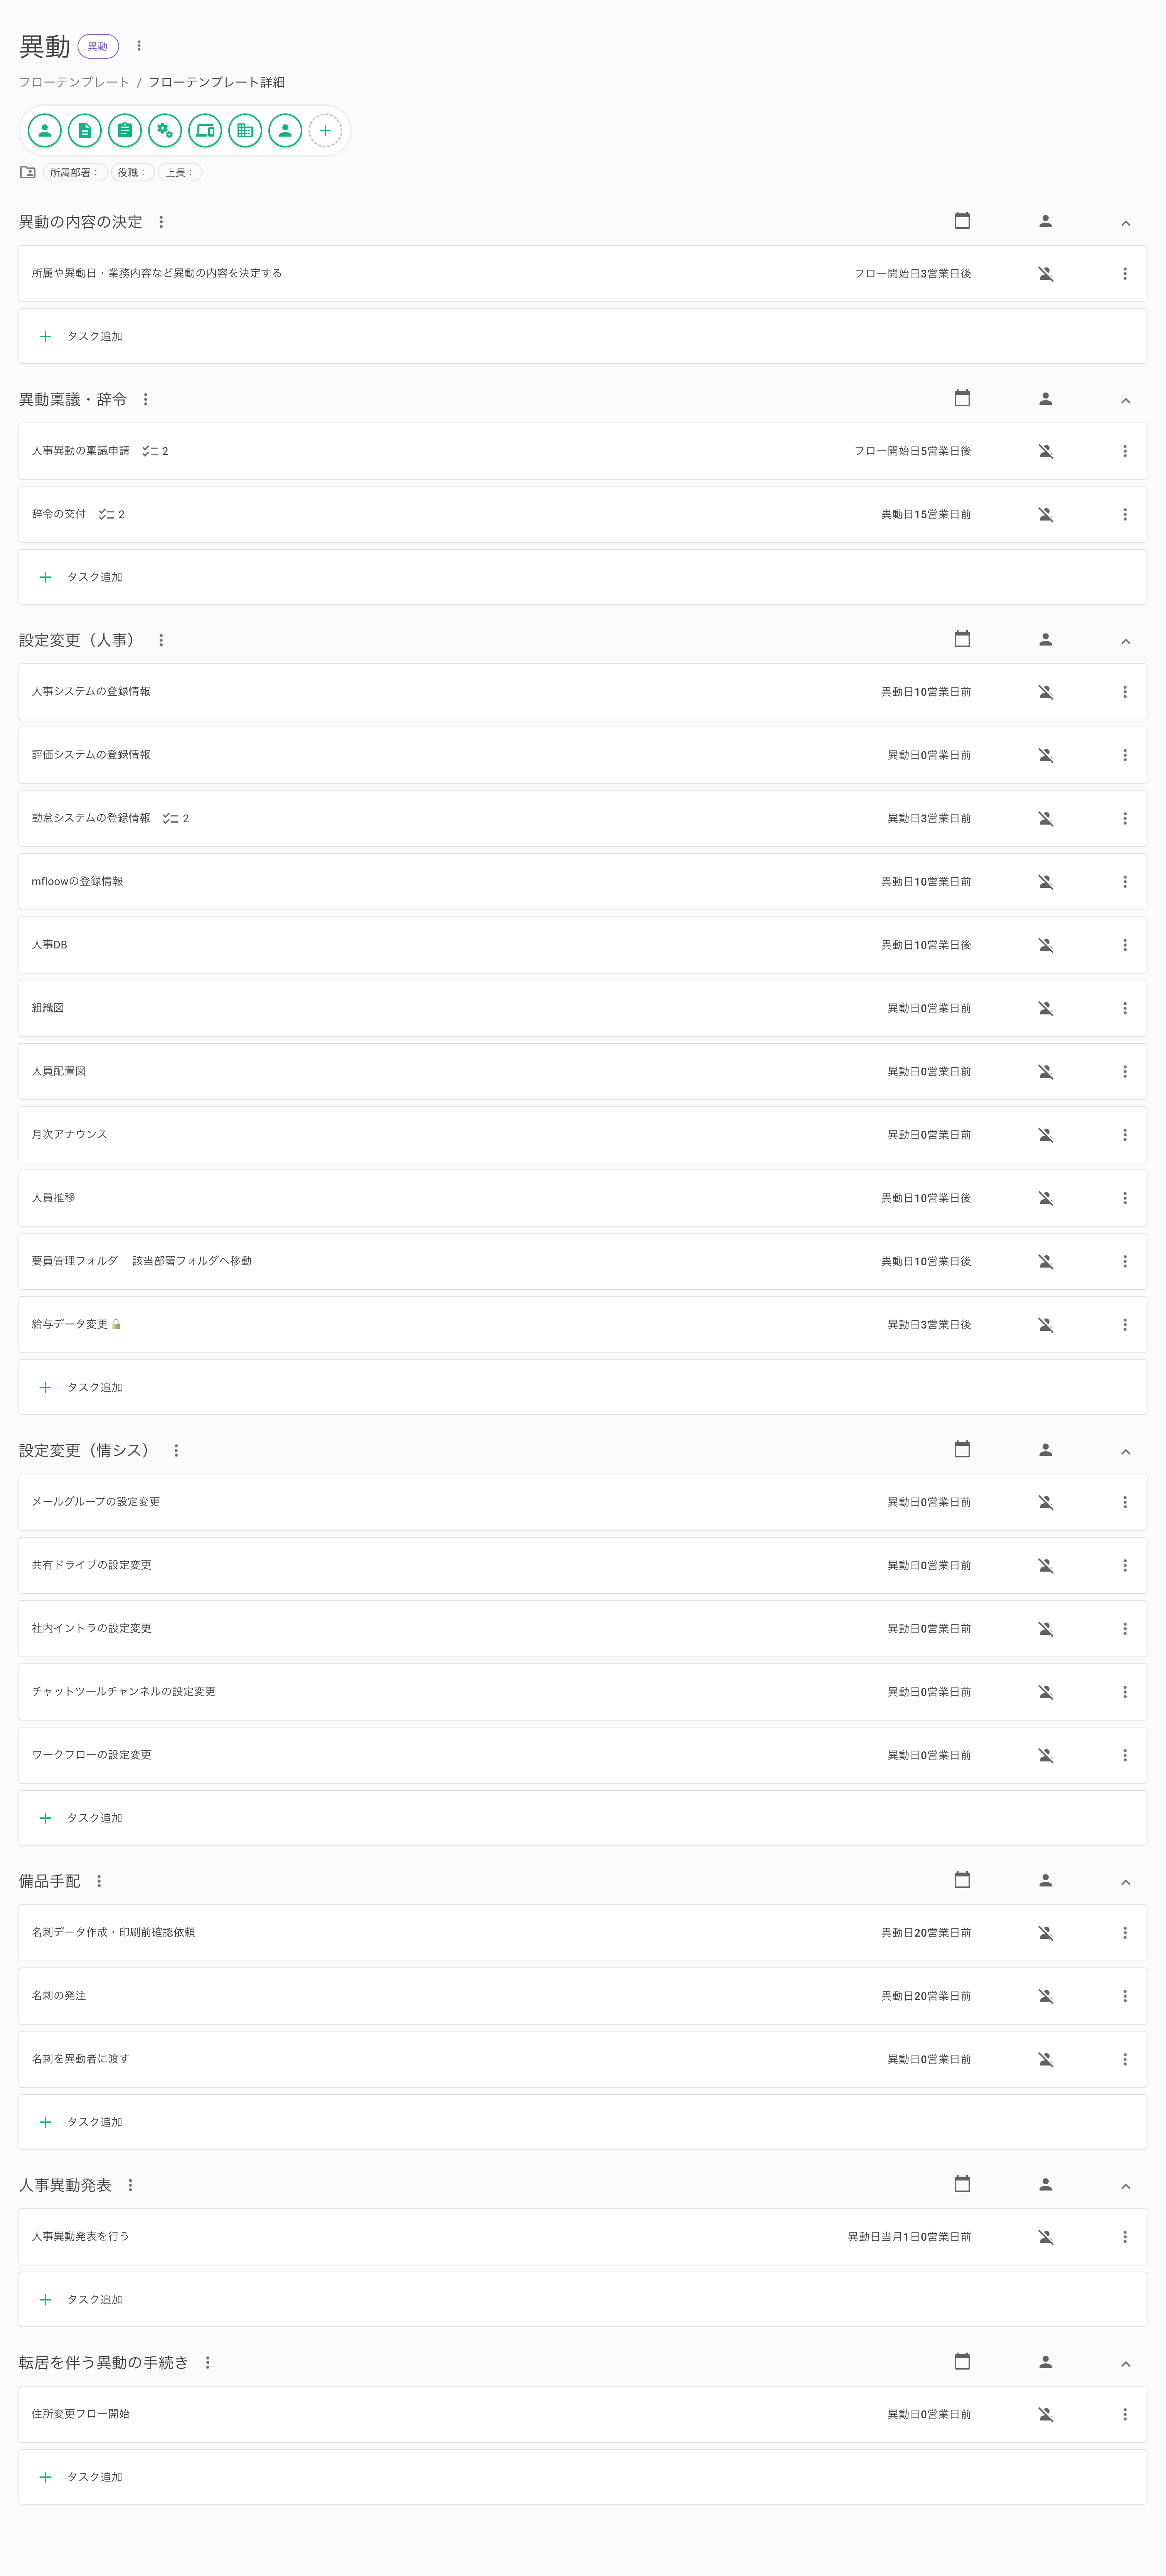The image size is (1166, 2576).
Task: Collapse the 異動の内容の決定 section
Action: [x=1125, y=223]
